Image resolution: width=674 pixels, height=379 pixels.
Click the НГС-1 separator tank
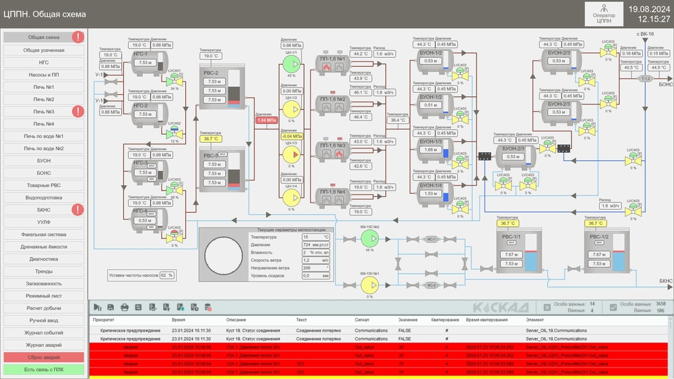pyautogui.click(x=144, y=62)
